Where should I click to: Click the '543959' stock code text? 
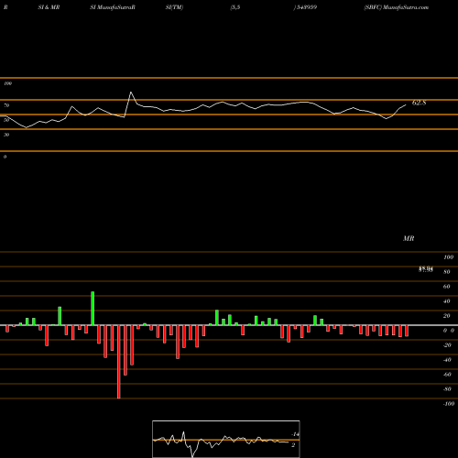[x=306, y=7]
